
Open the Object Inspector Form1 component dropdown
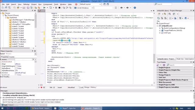tap(36, 54)
